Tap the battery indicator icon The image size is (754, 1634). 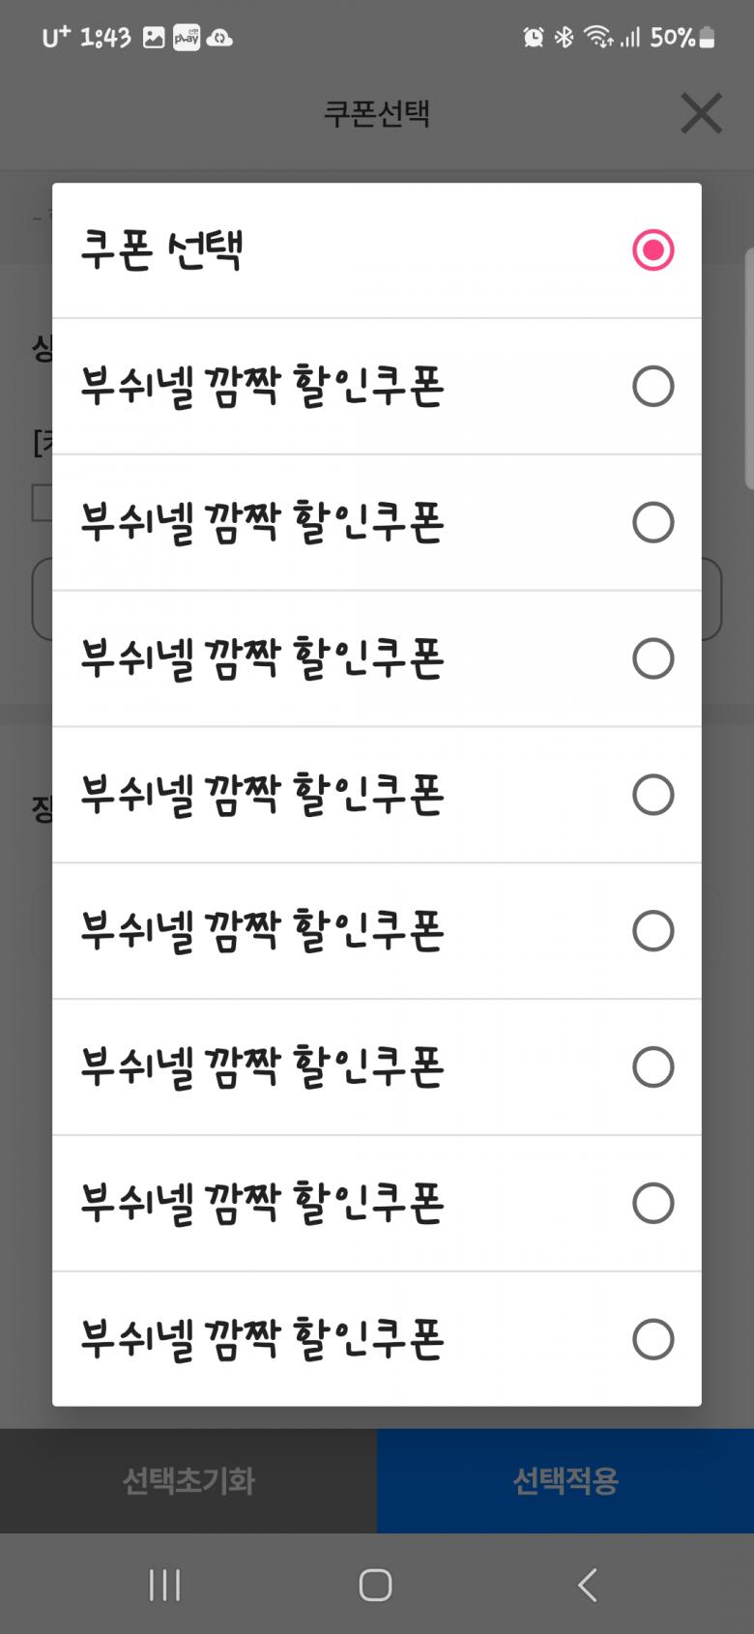click(x=708, y=38)
